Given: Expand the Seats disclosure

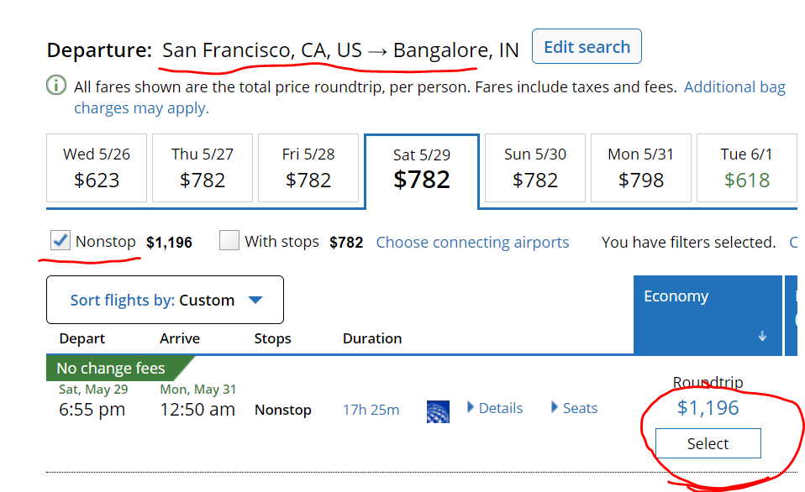Looking at the screenshot, I should pyautogui.click(x=575, y=408).
